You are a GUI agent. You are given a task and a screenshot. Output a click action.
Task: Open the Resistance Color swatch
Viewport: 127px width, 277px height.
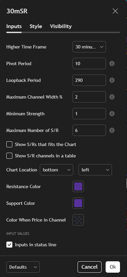(78, 186)
